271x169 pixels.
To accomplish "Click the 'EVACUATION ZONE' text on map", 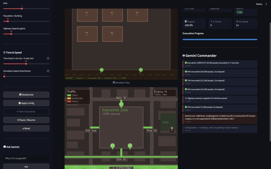I will (x=115, y=110).
